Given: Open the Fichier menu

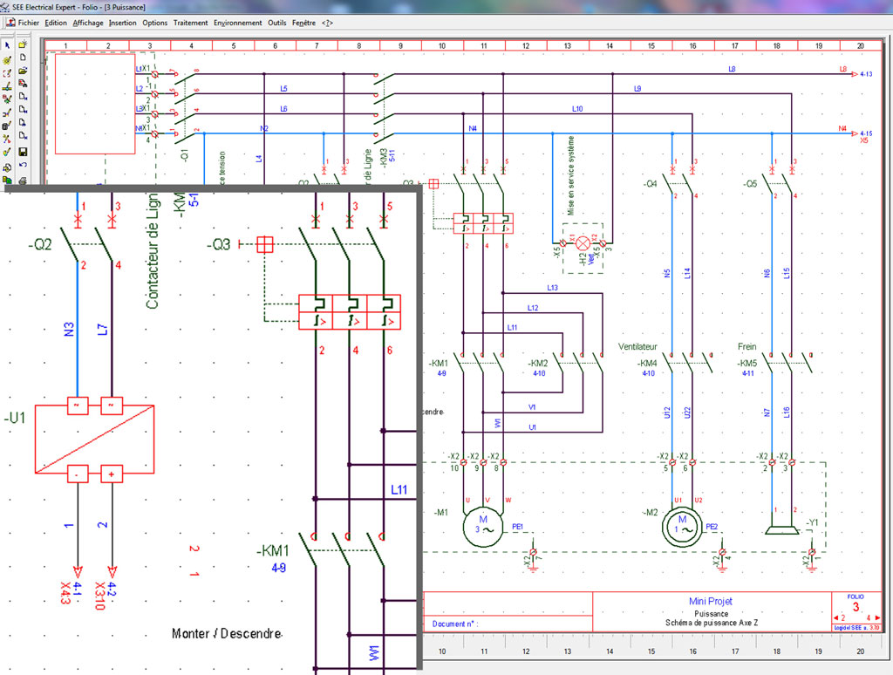Looking at the screenshot, I should coord(29,23).
